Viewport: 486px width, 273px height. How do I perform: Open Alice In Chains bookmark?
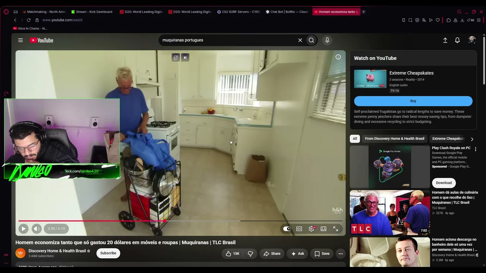coord(30,28)
